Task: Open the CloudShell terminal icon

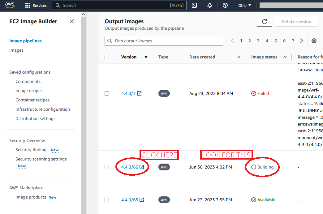Action: click(x=194, y=5)
